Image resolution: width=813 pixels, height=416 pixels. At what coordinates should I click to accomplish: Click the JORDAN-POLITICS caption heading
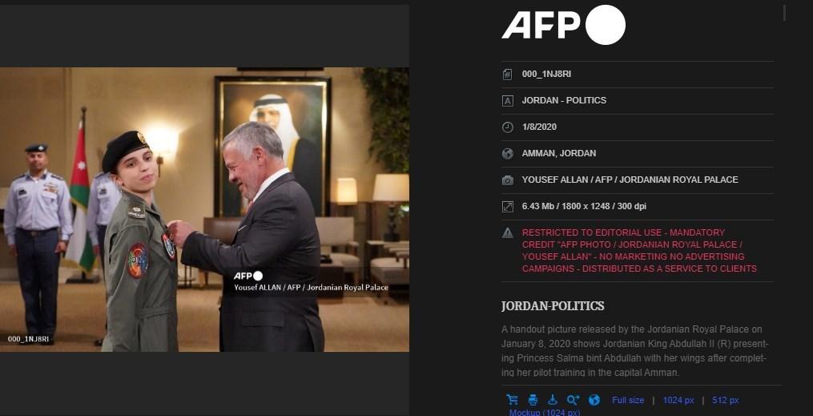click(x=553, y=306)
